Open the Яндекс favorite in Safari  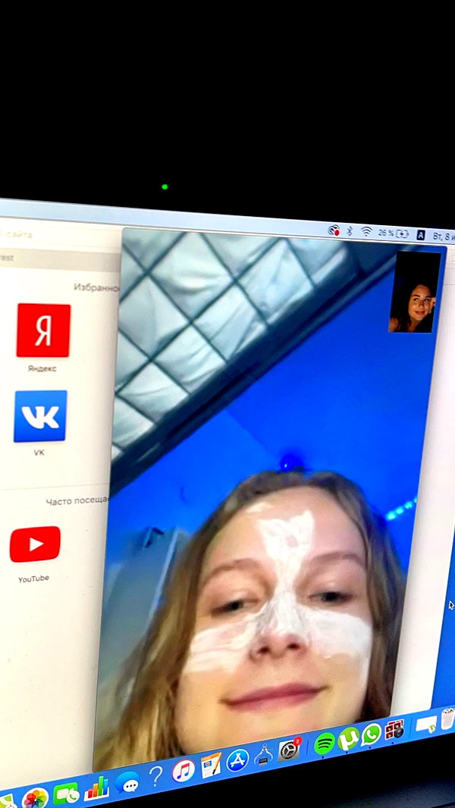pos(43,330)
